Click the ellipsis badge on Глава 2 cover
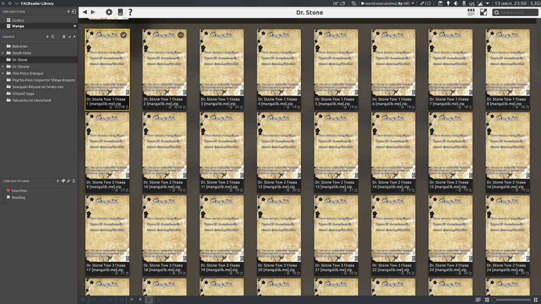 point(181,35)
